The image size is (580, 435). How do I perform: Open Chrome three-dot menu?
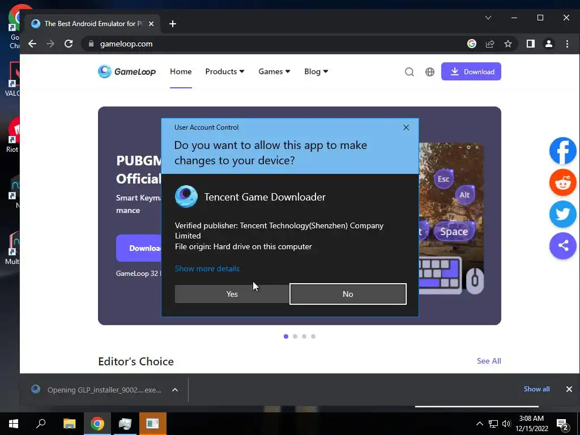click(x=567, y=44)
